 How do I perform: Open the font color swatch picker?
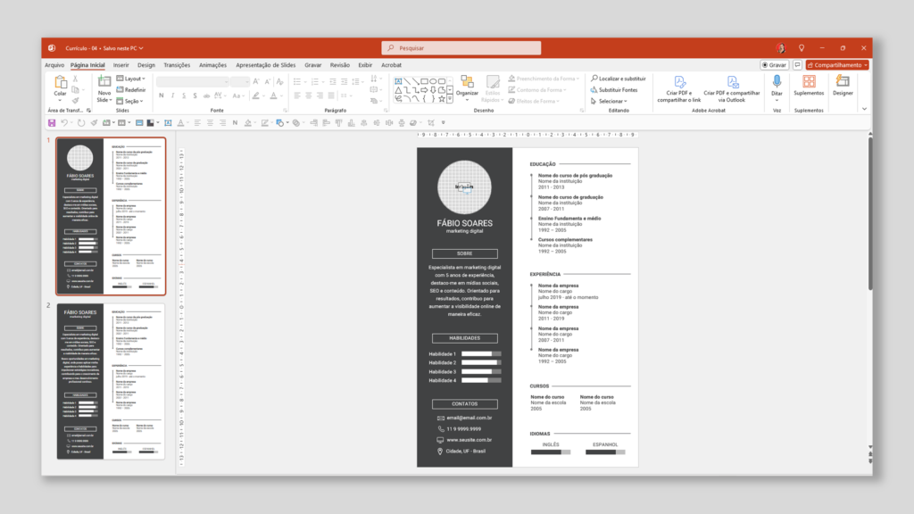pyautogui.click(x=274, y=95)
